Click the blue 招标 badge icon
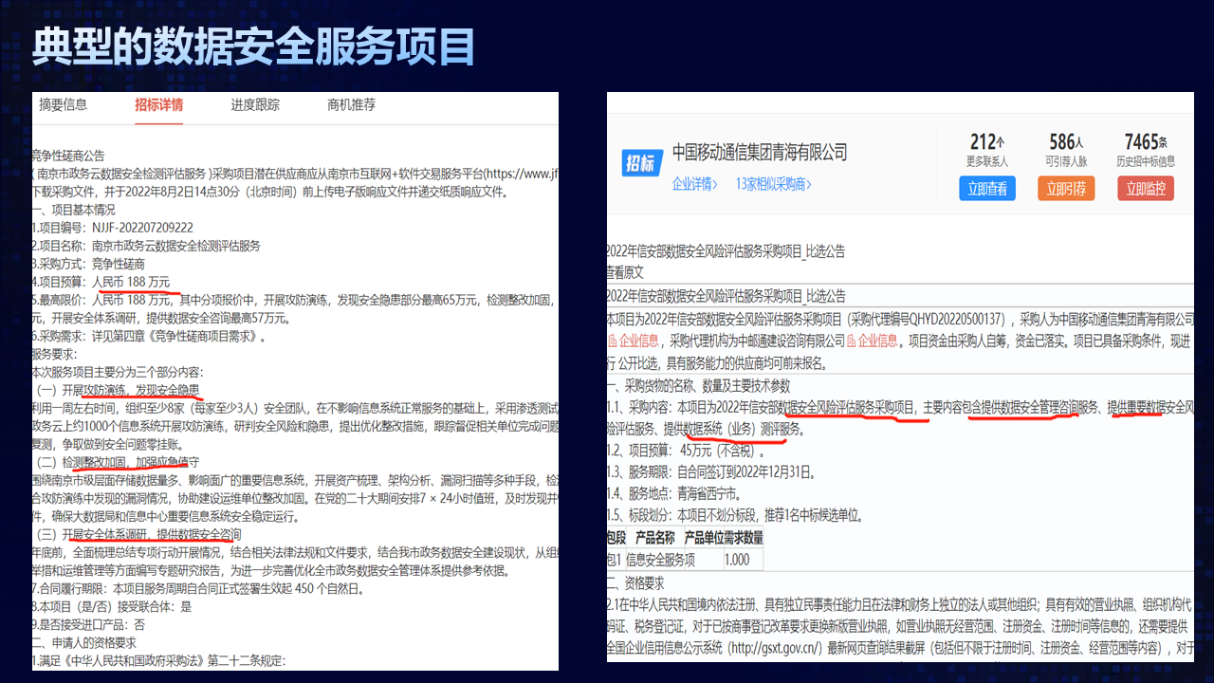 (x=640, y=163)
